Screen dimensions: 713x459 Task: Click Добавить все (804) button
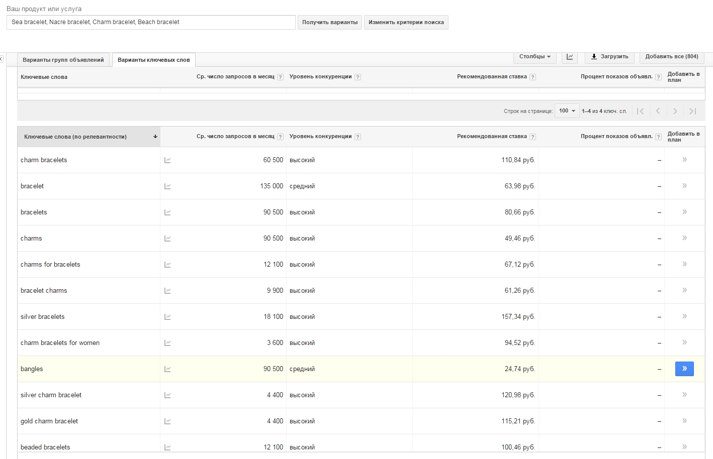[x=672, y=57]
